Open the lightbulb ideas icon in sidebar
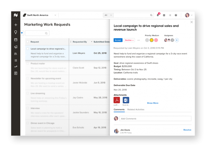 pos(16,32)
